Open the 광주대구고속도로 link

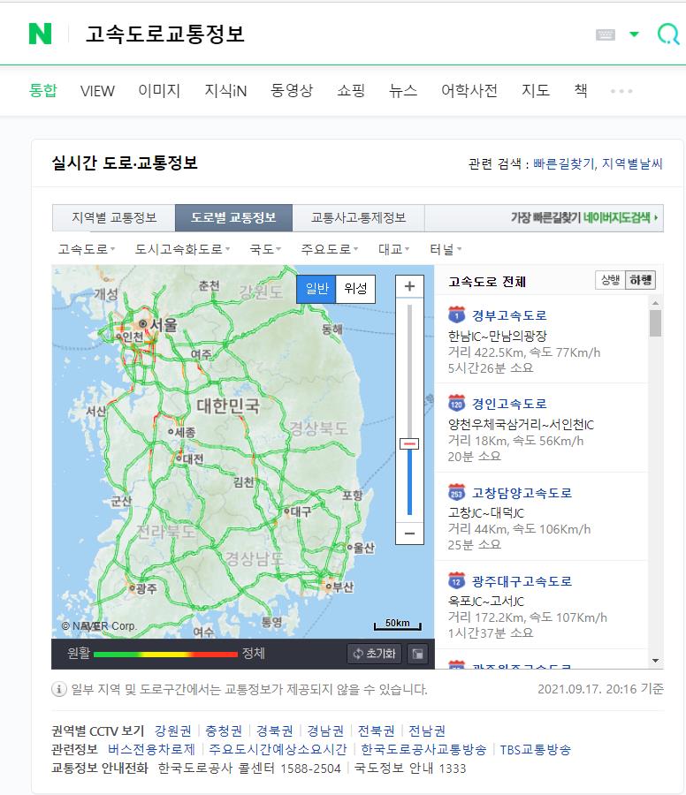click(522, 580)
